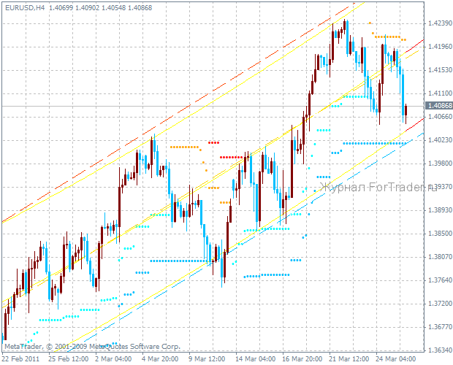Click the 2 Mar 04:00 time label

[113, 359]
